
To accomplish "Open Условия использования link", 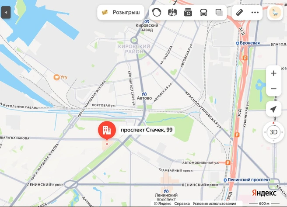I will click(x=214, y=204).
